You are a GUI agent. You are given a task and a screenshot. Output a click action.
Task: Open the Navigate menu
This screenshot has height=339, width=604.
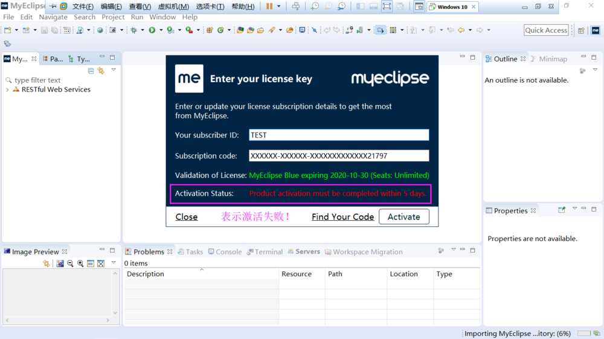53,17
